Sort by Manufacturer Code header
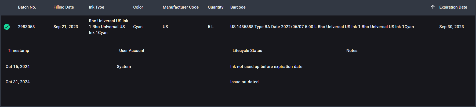Screen dimensions: 476x107 pyautogui.click(x=181, y=7)
